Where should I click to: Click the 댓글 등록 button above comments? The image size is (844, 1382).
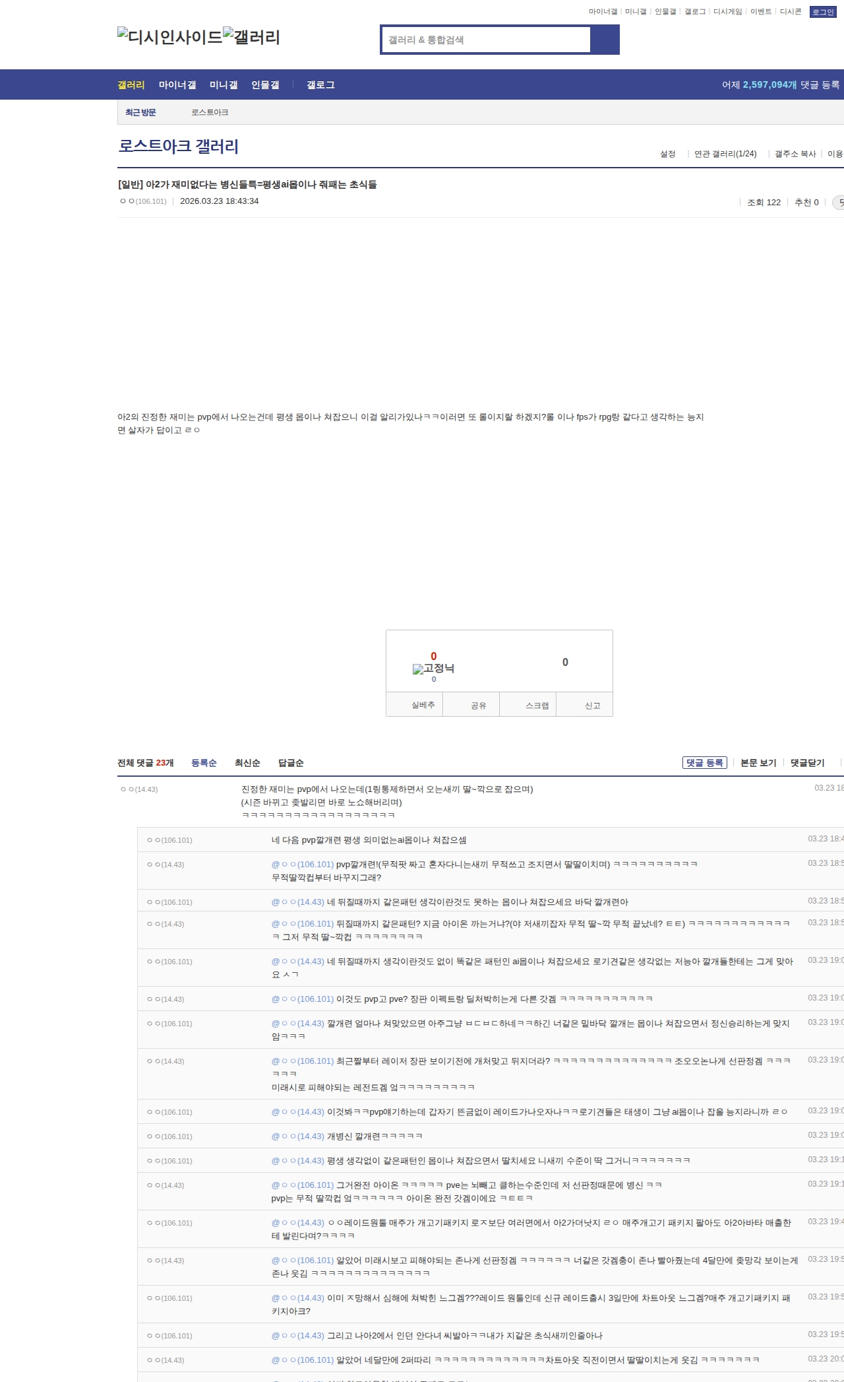point(704,763)
